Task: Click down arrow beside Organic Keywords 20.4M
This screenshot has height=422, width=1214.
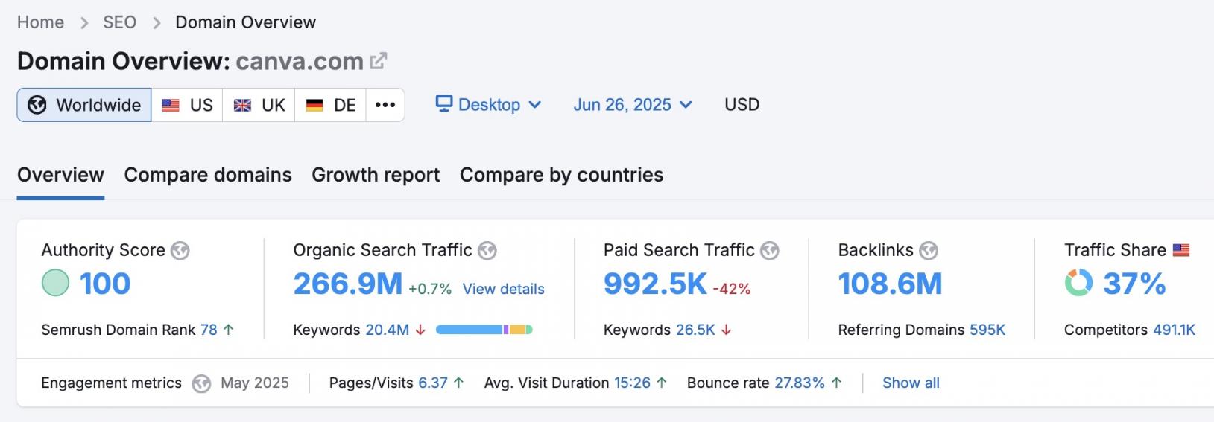Action: 420,330
